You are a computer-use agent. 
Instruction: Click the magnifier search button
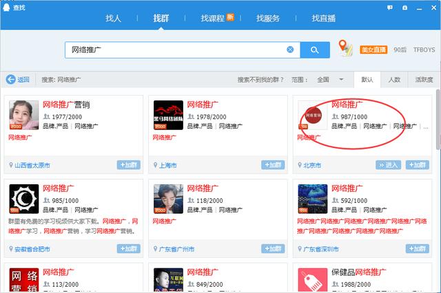pos(315,50)
